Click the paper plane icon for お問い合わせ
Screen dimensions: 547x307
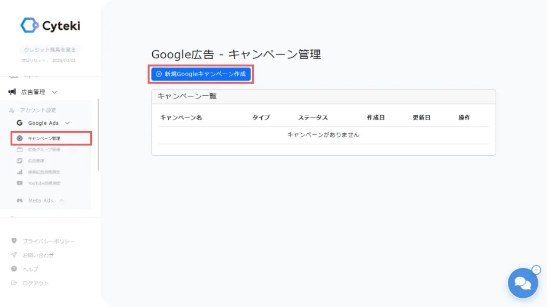(x=14, y=255)
